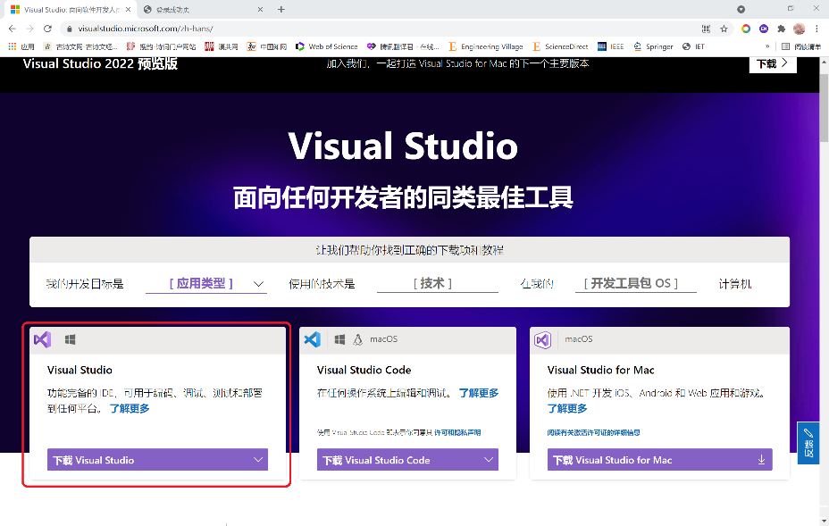Screen dimensions: 829x526
Task: Reload the current page
Action: 47,29
